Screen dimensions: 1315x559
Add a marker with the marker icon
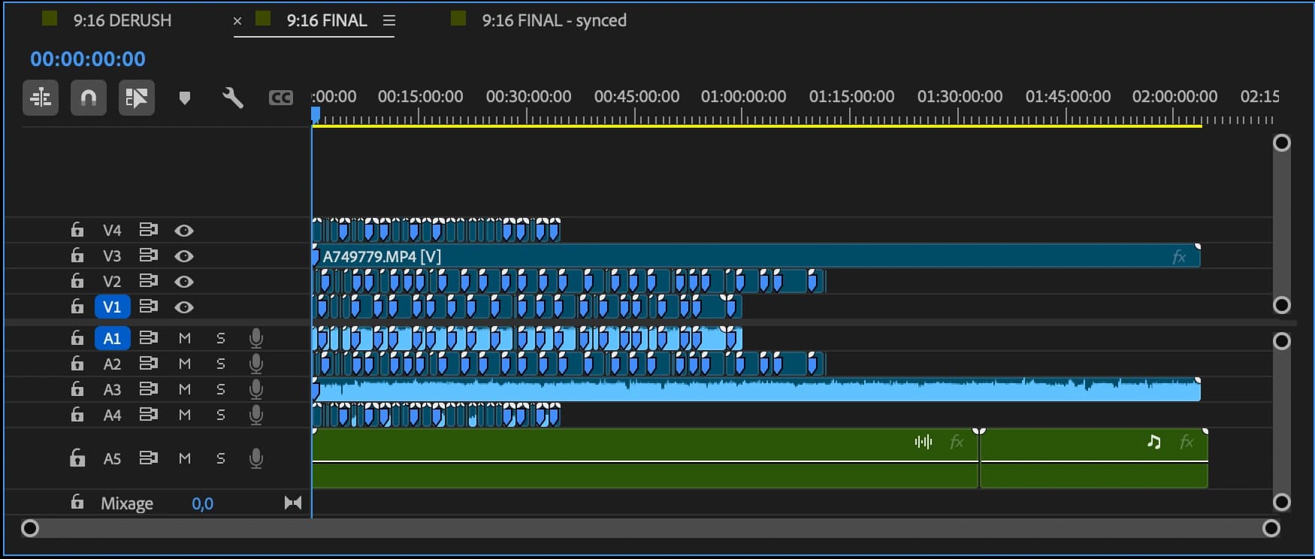tap(185, 98)
